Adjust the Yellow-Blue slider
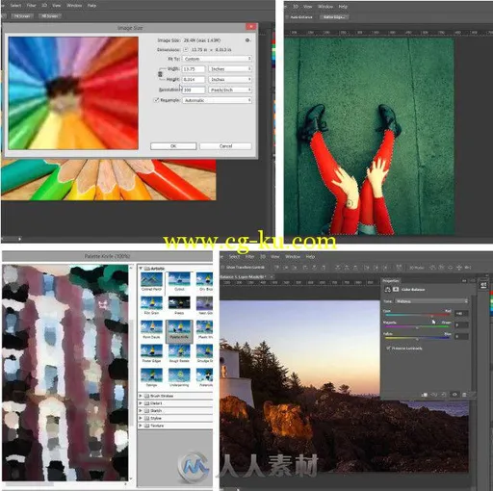 point(417,339)
